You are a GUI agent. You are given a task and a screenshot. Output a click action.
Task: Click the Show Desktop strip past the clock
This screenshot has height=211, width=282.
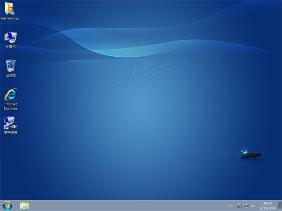[x=280, y=205]
